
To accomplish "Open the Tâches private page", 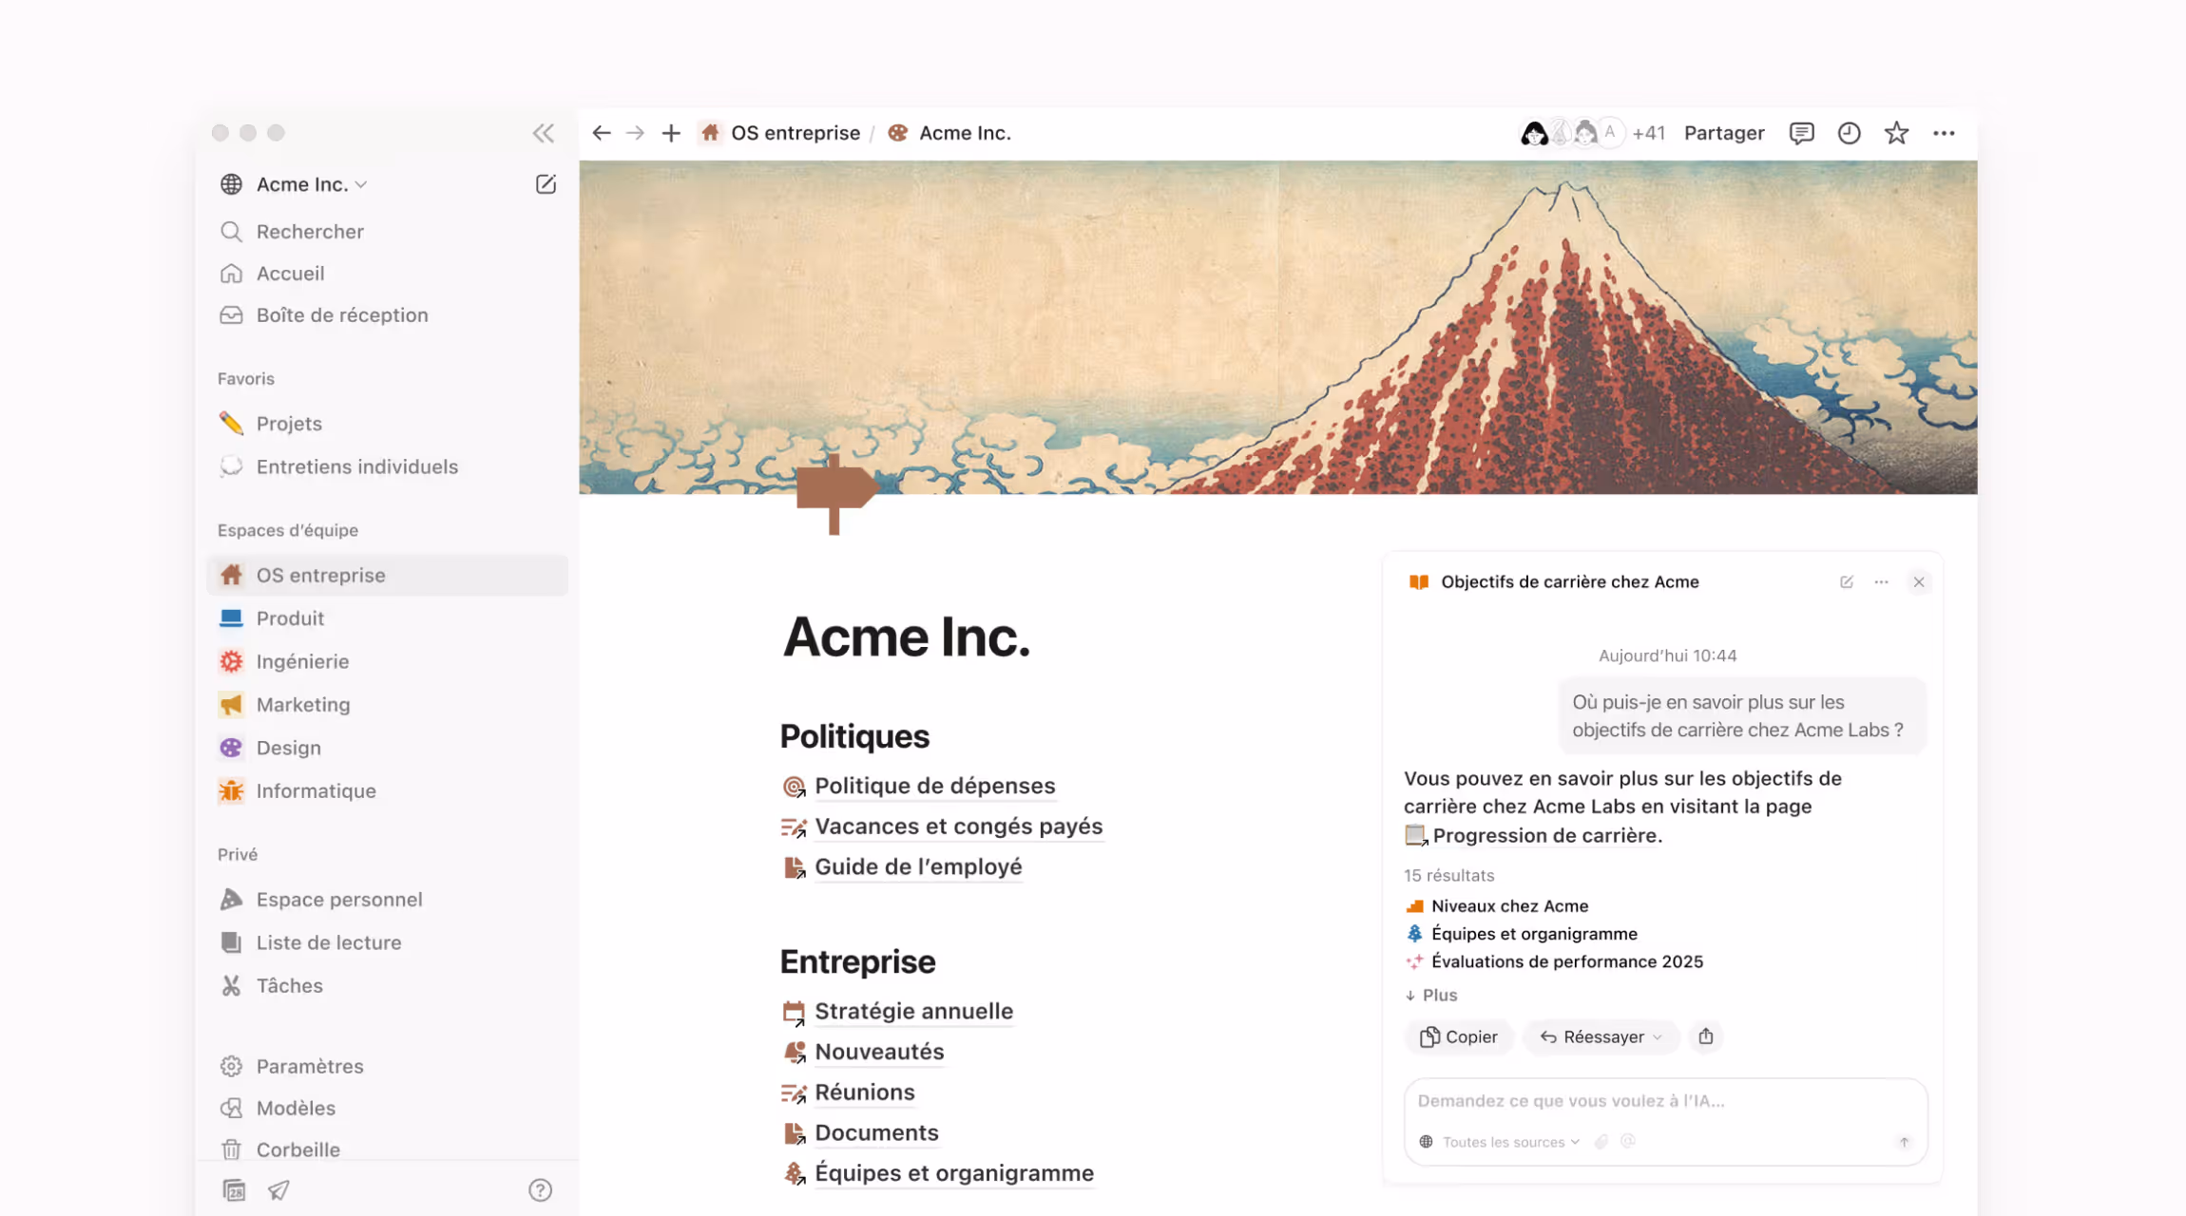I will [x=388, y=986].
